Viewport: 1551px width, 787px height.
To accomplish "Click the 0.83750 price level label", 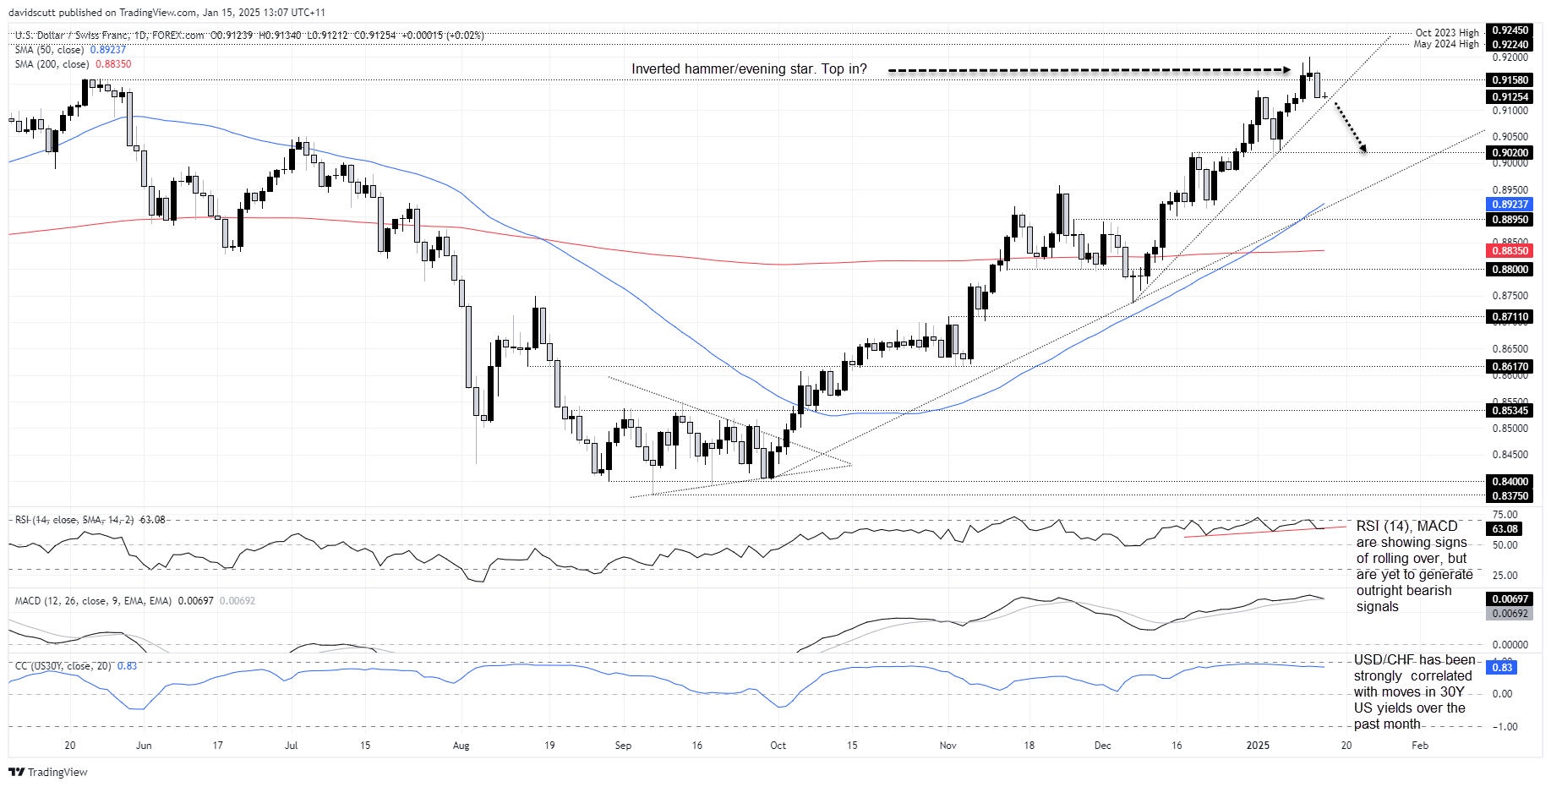I will (1510, 496).
